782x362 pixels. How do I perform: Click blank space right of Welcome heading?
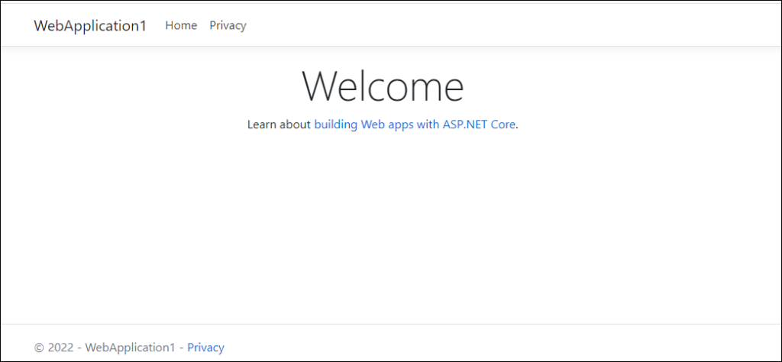coord(611,86)
